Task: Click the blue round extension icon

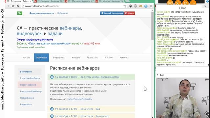Action: (x=146, y=6)
